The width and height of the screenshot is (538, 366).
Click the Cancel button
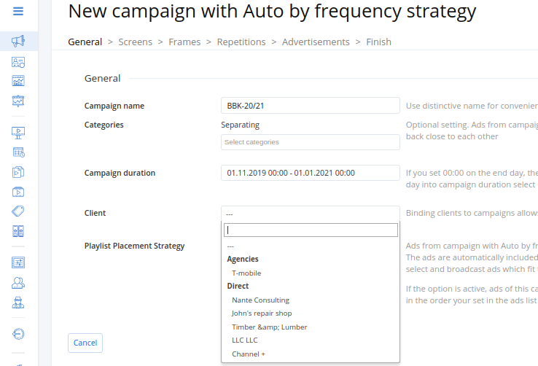(85, 343)
